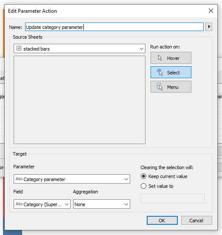
Task: Click the Menu cursor icon
Action: coord(159,87)
